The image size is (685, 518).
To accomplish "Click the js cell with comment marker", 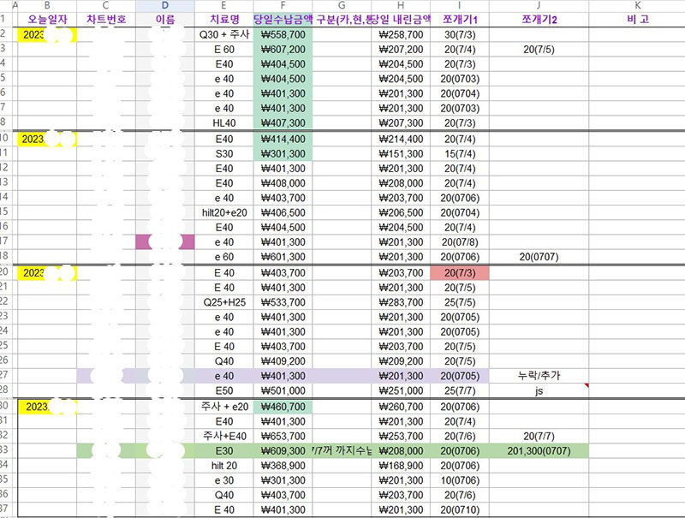I will [539, 390].
